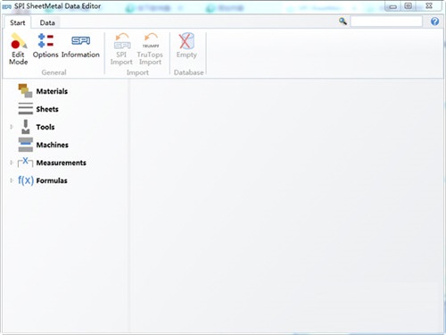Click the Tools press icon
The height and width of the screenshot is (335, 446).
click(x=26, y=127)
